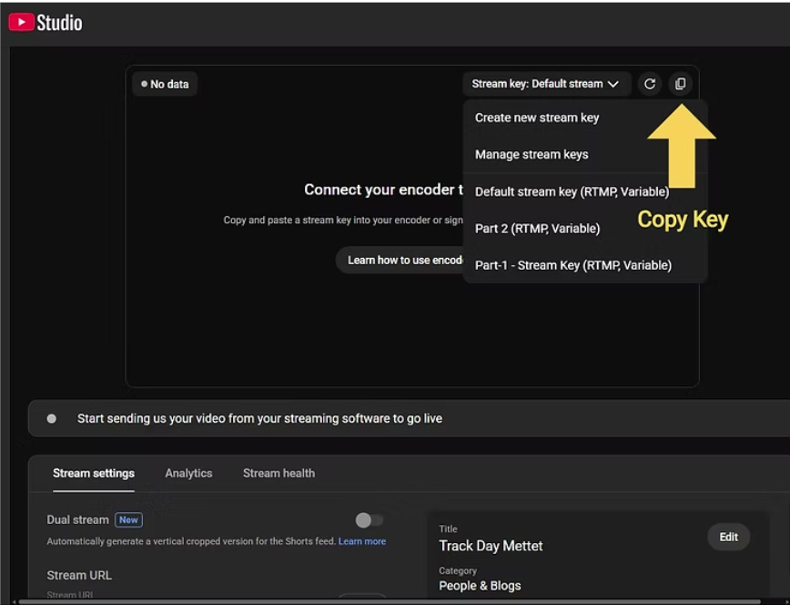The width and height of the screenshot is (790, 605).
Task: Copy the stream key with copy icon
Action: pyautogui.click(x=680, y=84)
